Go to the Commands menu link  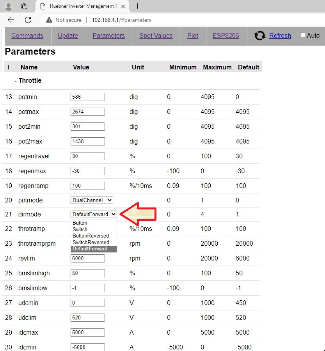[27, 35]
